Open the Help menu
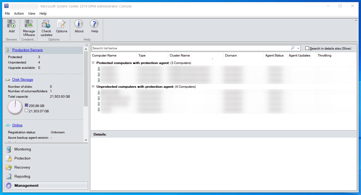 [43, 13]
